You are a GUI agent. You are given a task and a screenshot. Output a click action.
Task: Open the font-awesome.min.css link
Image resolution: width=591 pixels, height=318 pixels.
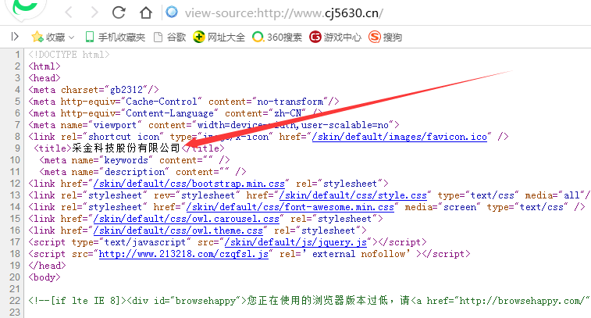click(290, 207)
